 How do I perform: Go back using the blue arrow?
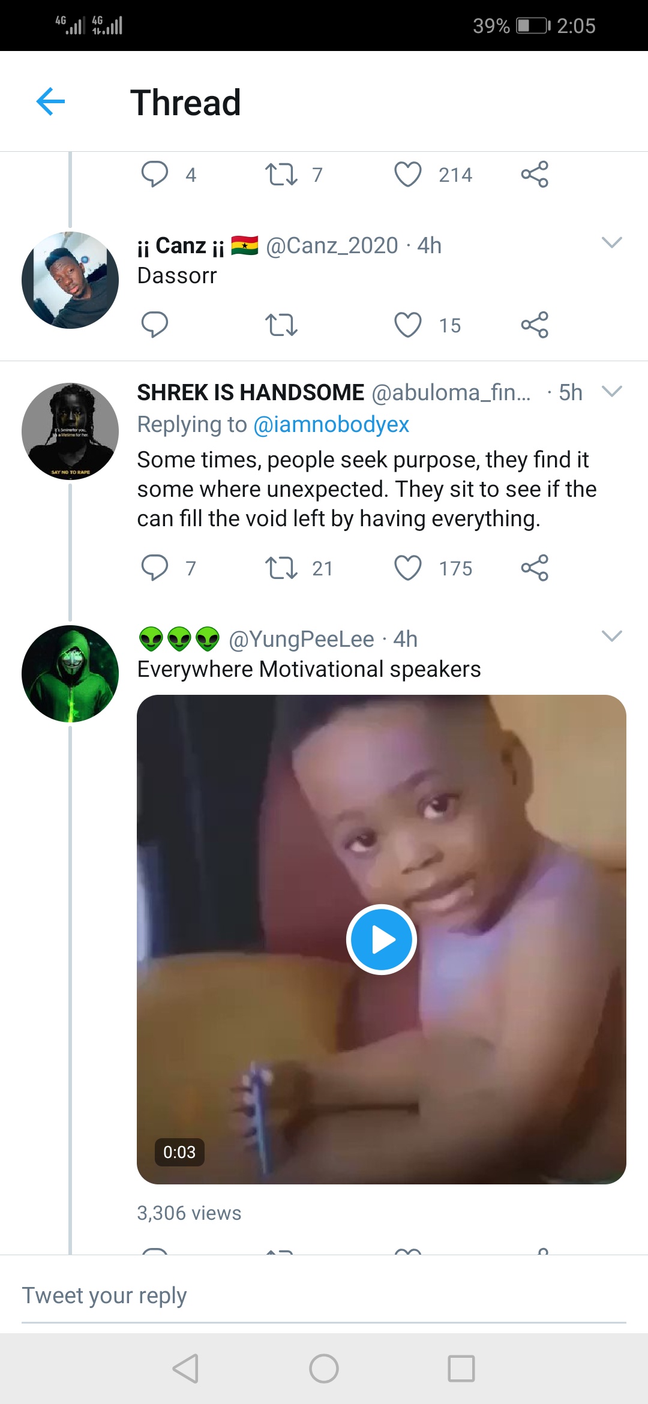[50, 101]
